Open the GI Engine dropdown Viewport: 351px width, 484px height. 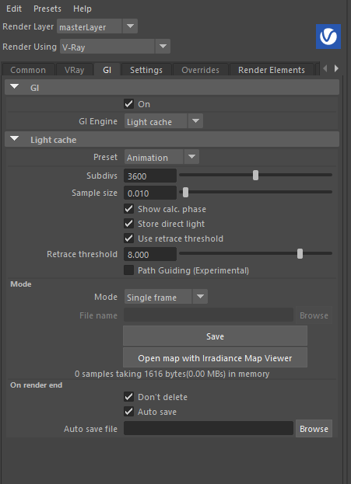pyautogui.click(x=163, y=121)
